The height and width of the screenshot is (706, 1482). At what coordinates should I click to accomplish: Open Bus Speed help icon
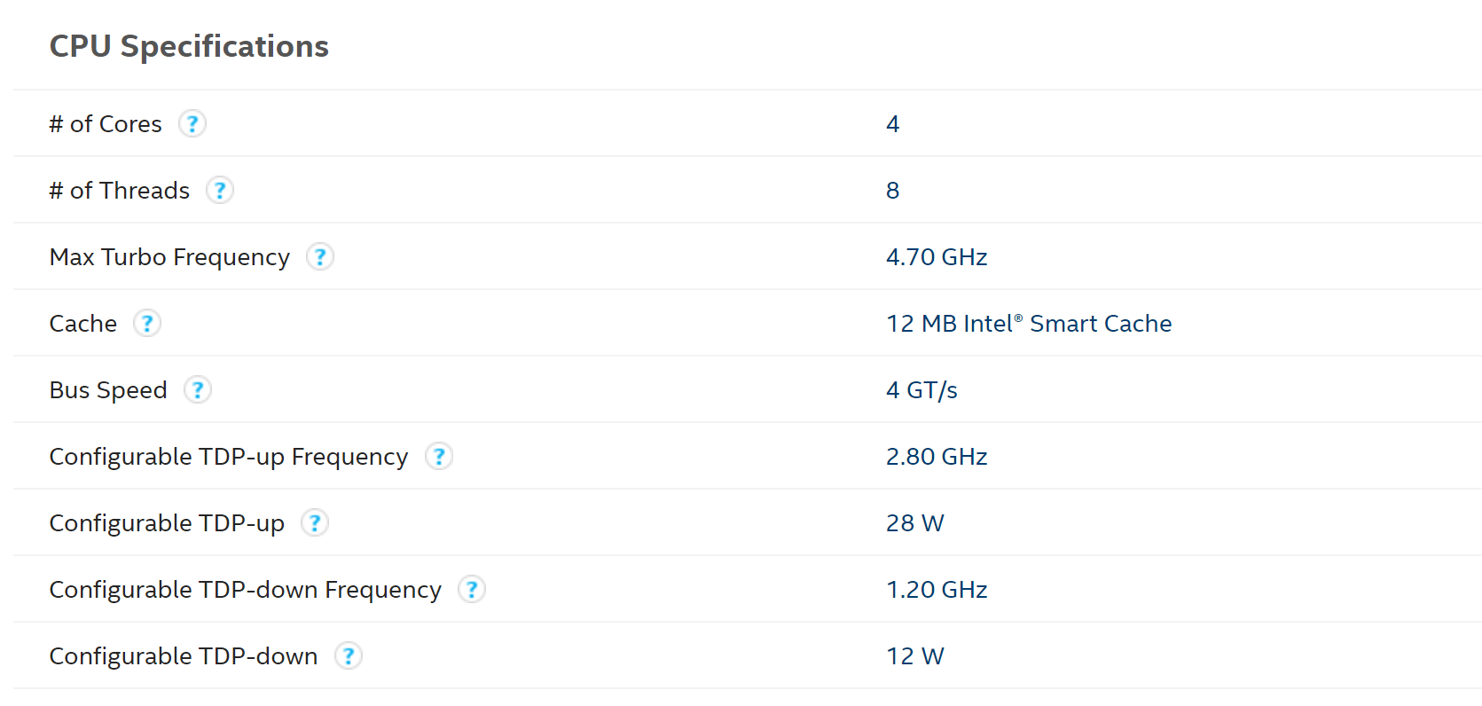[198, 389]
